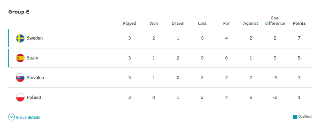Image resolution: width=320 pixels, height=133 pixels.
Task: Select the Poland team name
Action: pos(34,97)
